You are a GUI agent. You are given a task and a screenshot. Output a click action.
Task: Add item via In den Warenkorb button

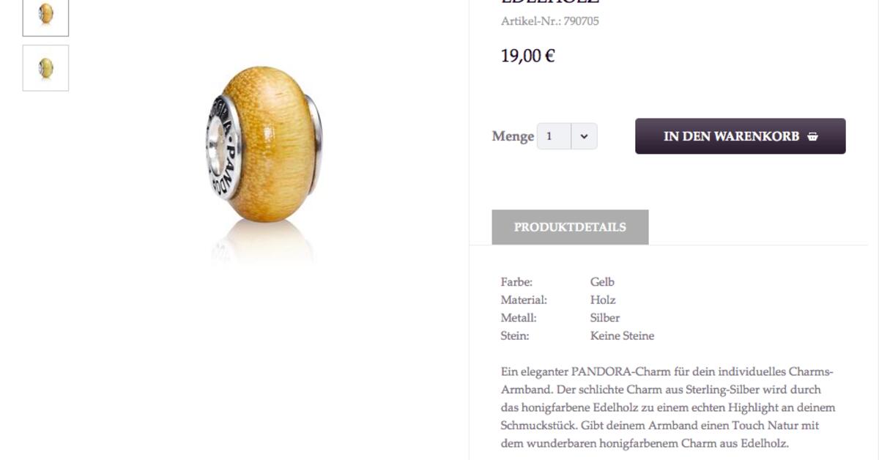point(740,136)
